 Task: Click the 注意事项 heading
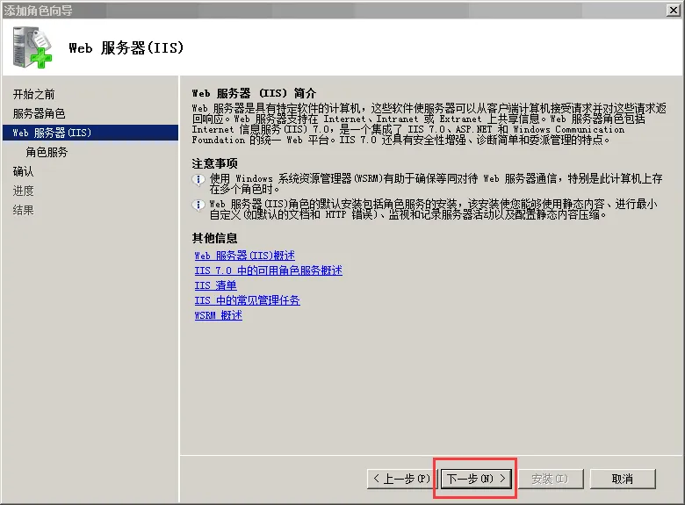214,163
